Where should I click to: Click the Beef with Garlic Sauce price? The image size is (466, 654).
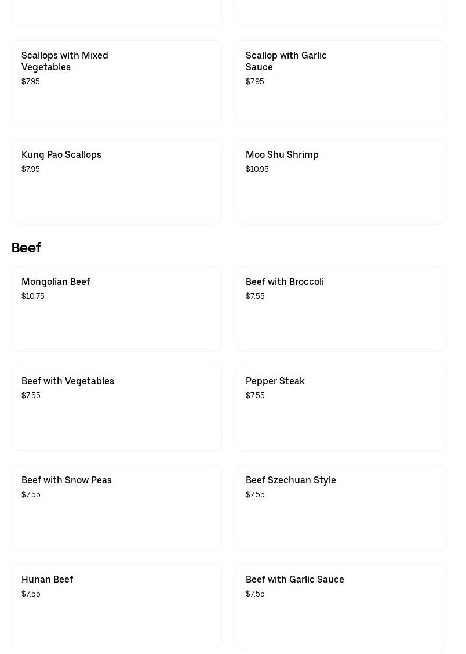[x=255, y=594]
